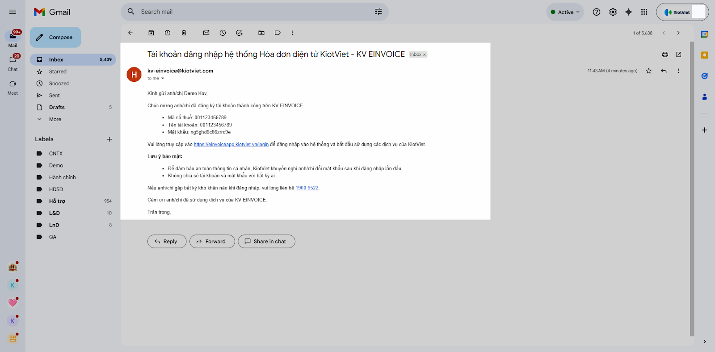Show search options filter icon
715x352 pixels.
(378, 12)
